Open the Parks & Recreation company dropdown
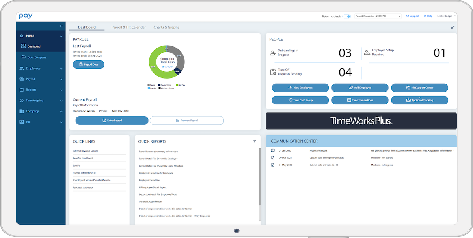Viewport: 473px width, 238px height. point(378,16)
